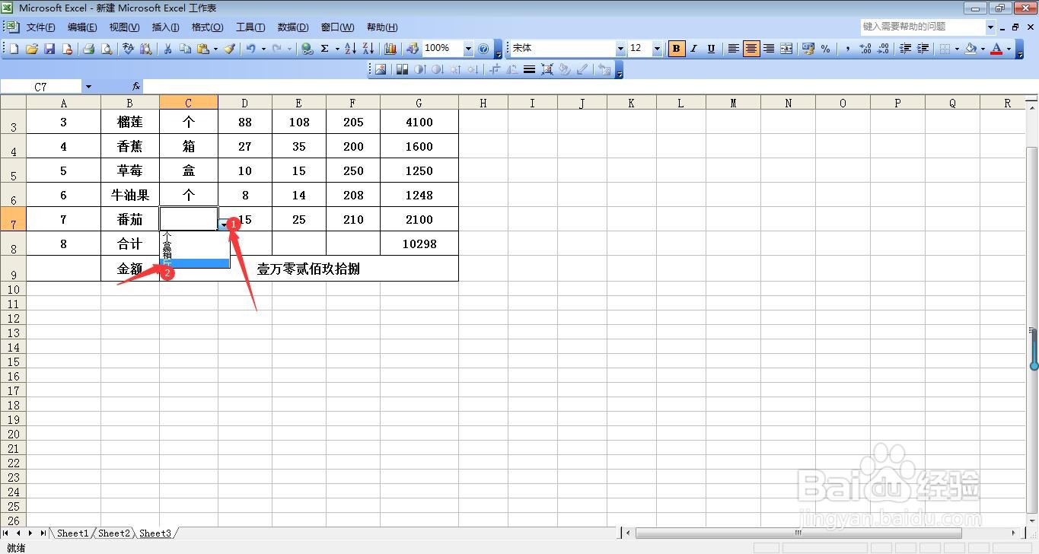Activate the Format Painter icon
This screenshot has width=1039, height=554.
click(228, 48)
